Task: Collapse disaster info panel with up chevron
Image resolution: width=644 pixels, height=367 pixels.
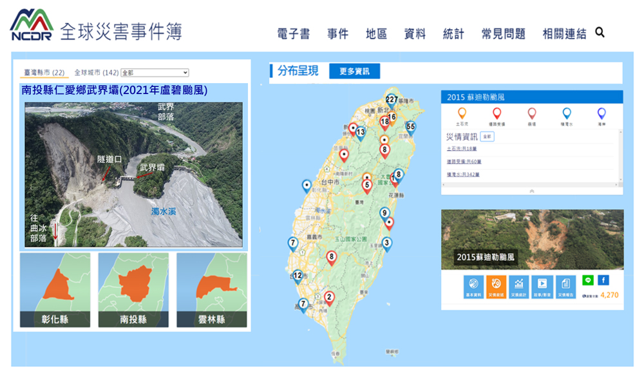Action: (x=532, y=191)
